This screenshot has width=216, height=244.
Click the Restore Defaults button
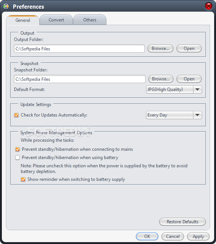[x=183, y=221]
